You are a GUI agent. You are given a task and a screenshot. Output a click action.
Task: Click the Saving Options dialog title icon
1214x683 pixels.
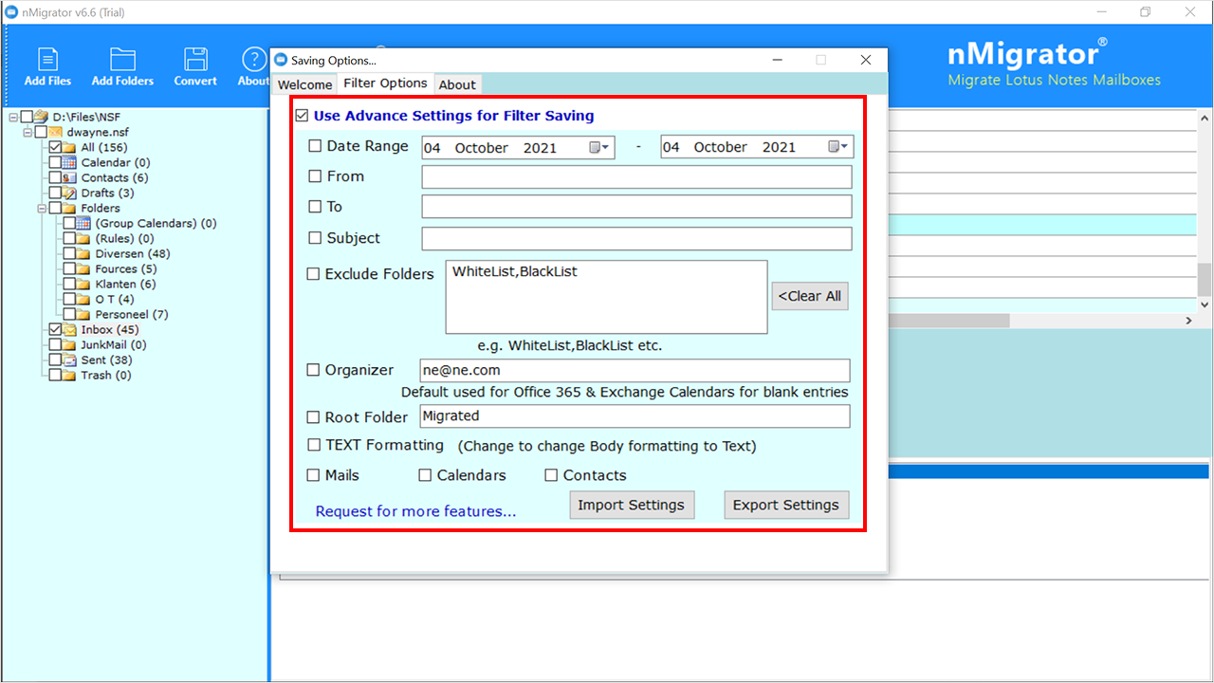[x=280, y=60]
